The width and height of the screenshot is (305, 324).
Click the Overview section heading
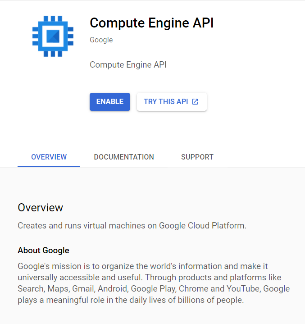coord(40,207)
